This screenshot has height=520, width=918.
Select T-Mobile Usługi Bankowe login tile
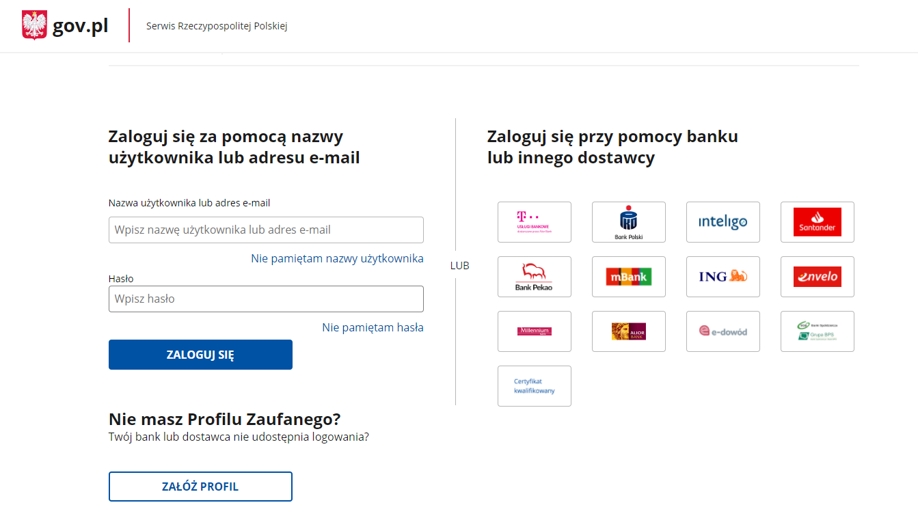click(x=534, y=222)
